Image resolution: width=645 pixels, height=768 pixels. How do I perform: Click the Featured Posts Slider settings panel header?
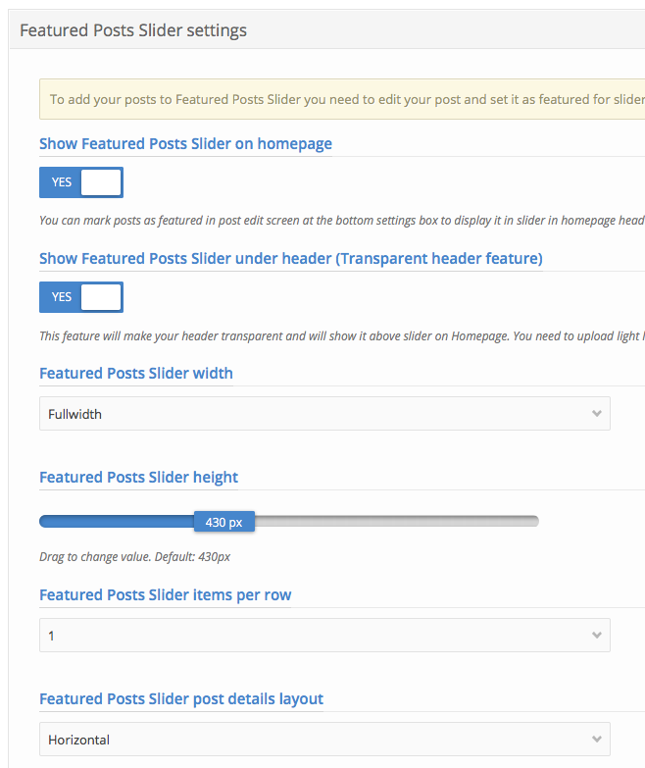tap(133, 30)
